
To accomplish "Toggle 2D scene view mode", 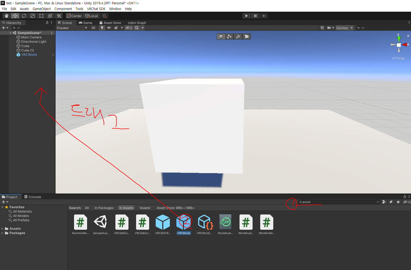I will tap(93, 28).
